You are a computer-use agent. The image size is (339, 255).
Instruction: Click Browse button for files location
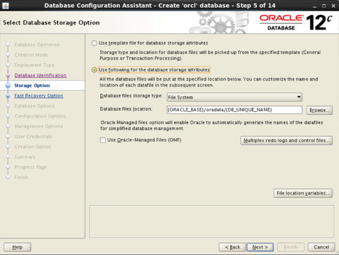tap(319, 110)
